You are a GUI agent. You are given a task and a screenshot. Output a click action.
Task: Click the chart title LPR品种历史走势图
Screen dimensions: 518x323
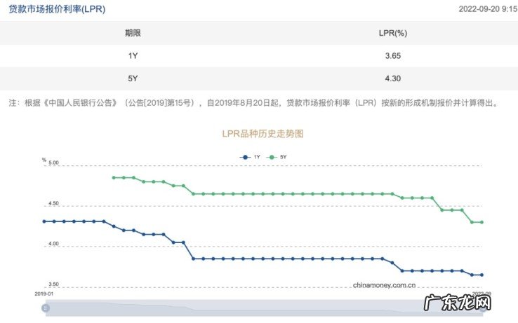coord(263,134)
